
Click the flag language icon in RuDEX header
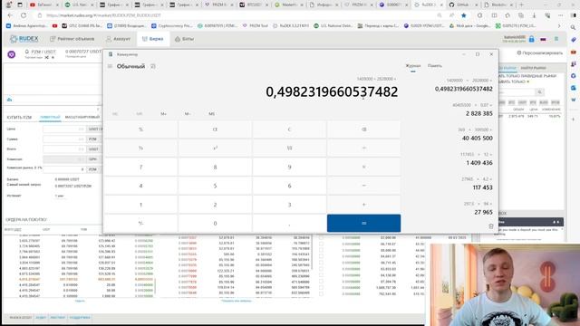(543, 39)
